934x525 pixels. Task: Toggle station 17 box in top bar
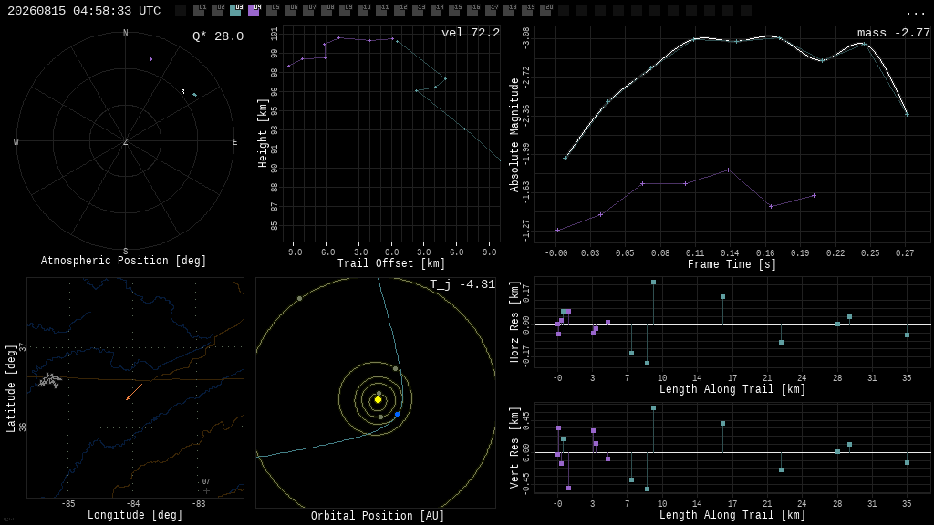[x=491, y=11]
